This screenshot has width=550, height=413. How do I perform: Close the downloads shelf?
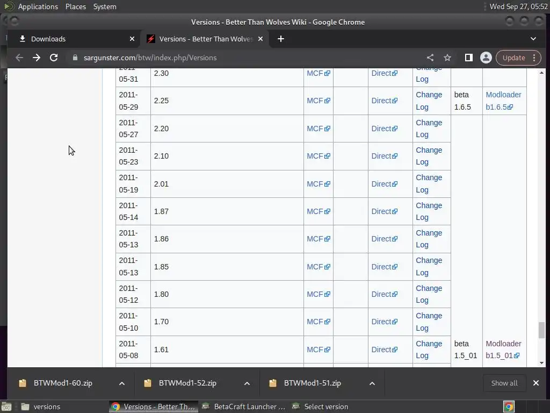click(536, 383)
